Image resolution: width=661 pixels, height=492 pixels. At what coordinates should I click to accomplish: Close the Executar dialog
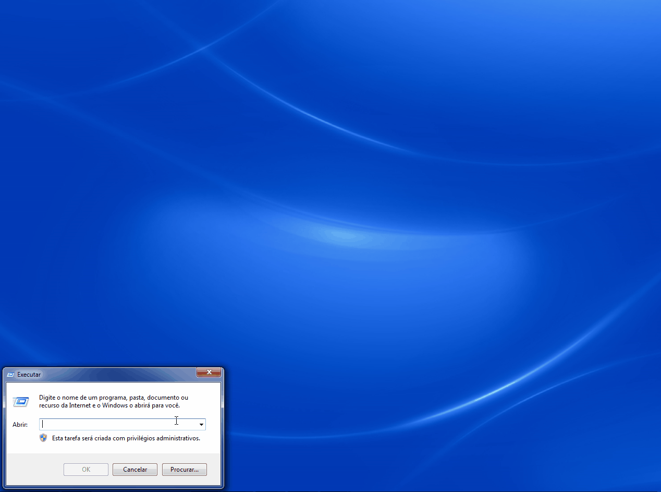(x=209, y=373)
